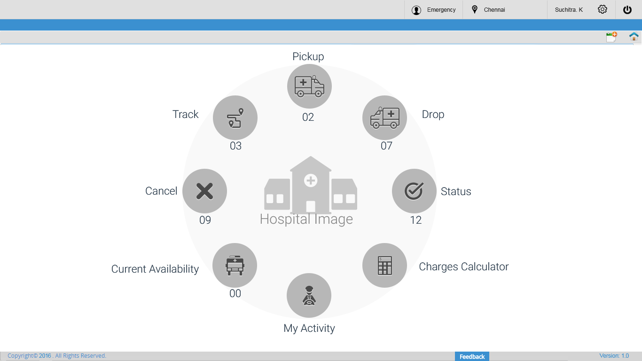Go to home via house icon

pos(634,37)
